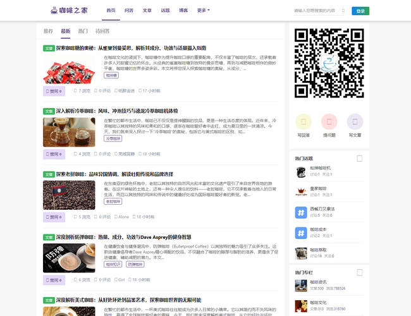Screen dimensions: 411x316
Task: Expand the 更多 dropdown in navigation
Action: pos(204,11)
